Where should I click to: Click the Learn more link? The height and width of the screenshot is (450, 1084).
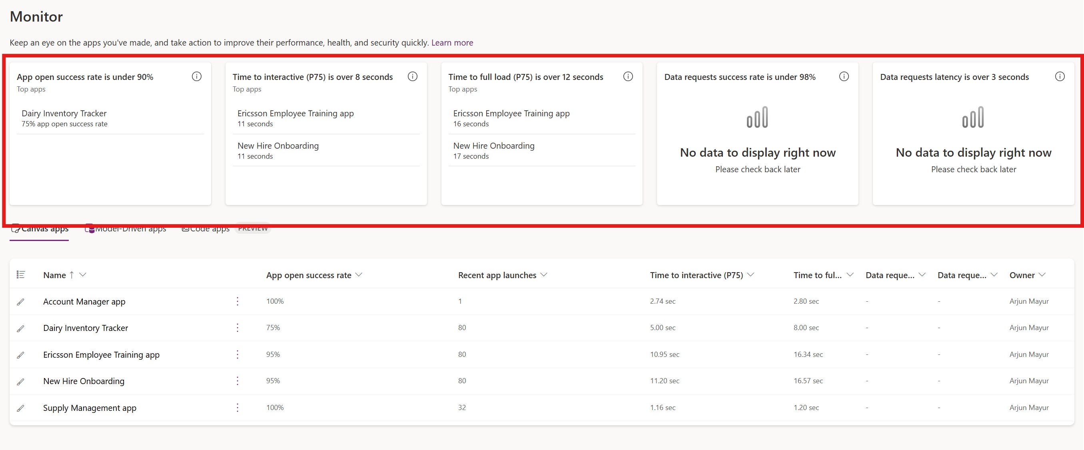click(x=451, y=42)
